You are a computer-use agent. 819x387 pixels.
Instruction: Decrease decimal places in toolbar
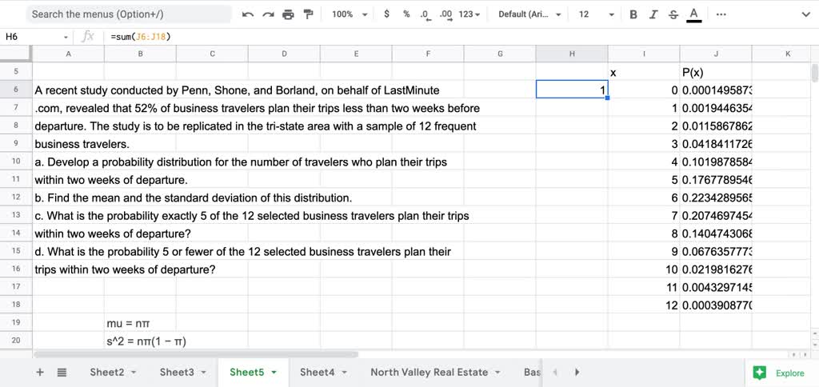pyautogui.click(x=425, y=14)
